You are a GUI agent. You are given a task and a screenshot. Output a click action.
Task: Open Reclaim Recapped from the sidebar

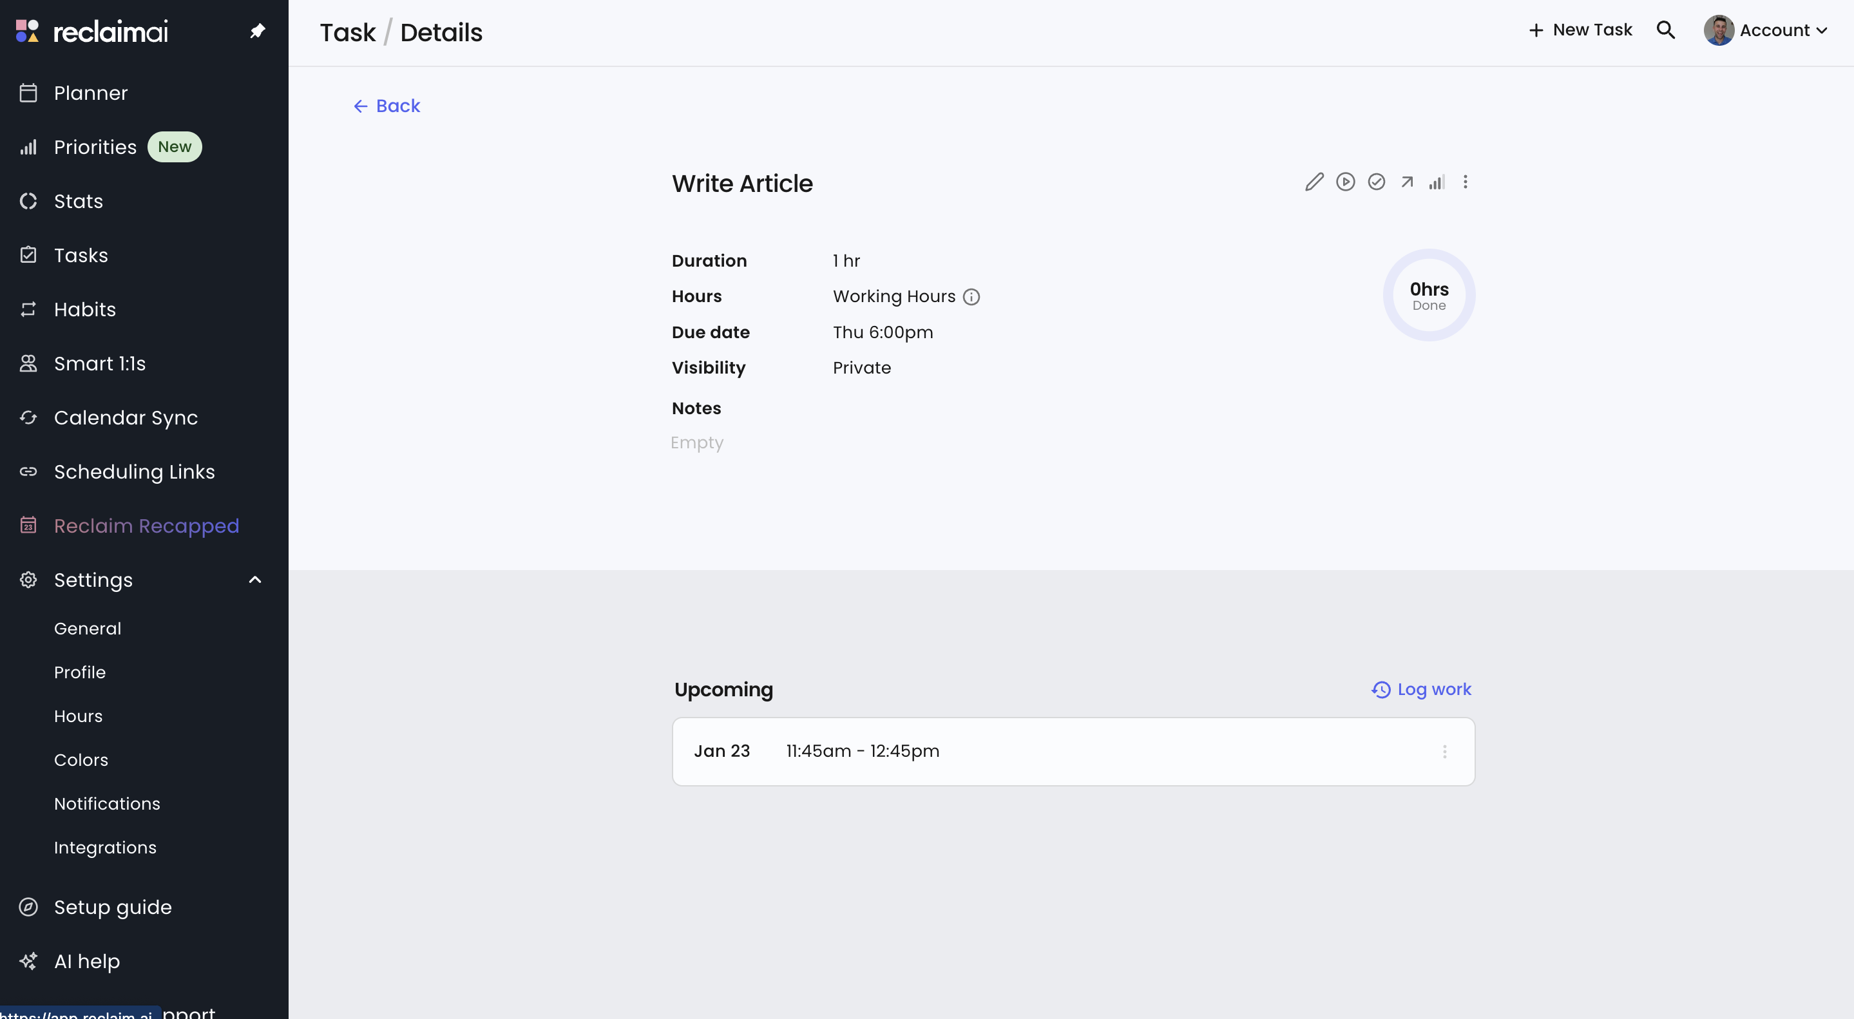(146, 526)
